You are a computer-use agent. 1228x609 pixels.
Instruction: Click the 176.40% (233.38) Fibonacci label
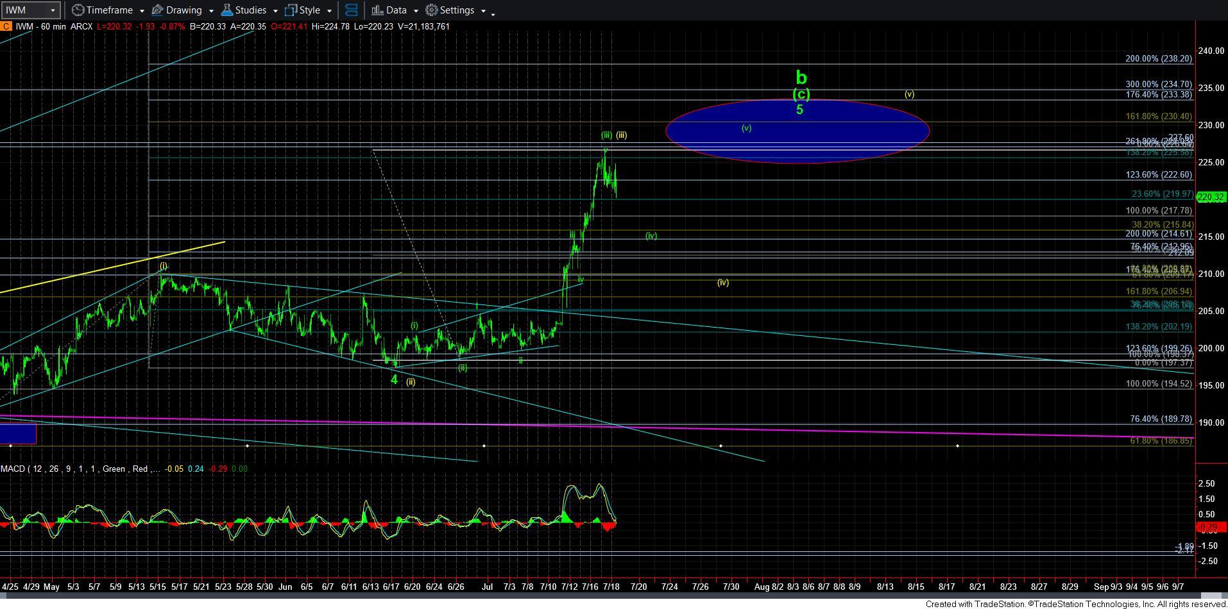1159,94
